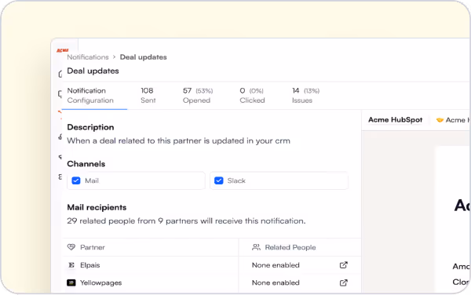Click the Yellowpages partner name
This screenshot has height=295, width=471.
click(x=100, y=282)
